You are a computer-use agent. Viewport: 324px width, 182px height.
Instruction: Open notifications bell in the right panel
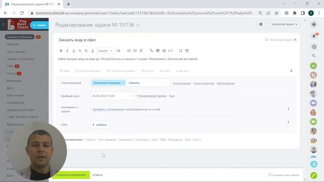click(x=314, y=36)
